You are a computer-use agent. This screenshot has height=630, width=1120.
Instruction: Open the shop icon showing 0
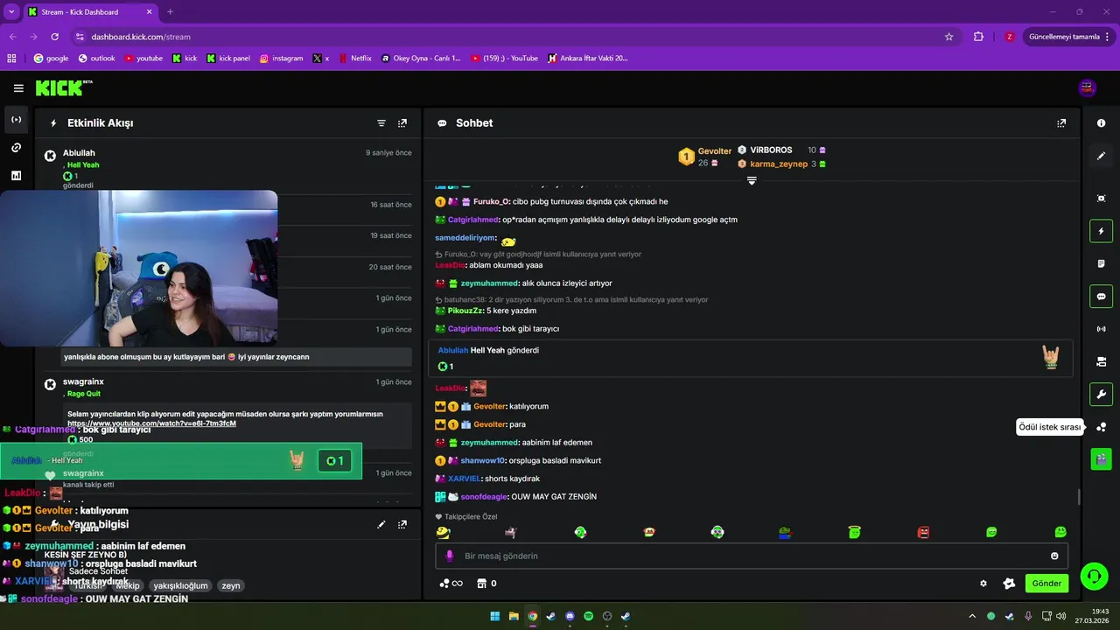coord(486,584)
